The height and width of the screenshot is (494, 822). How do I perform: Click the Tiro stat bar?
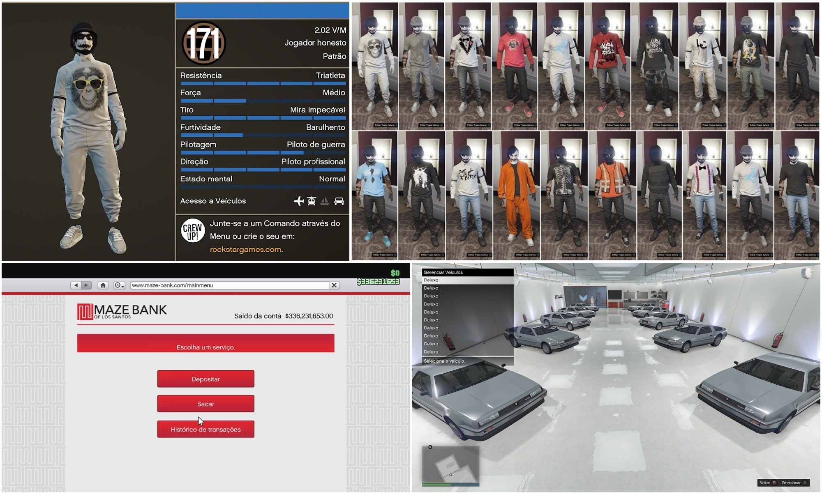(263, 118)
